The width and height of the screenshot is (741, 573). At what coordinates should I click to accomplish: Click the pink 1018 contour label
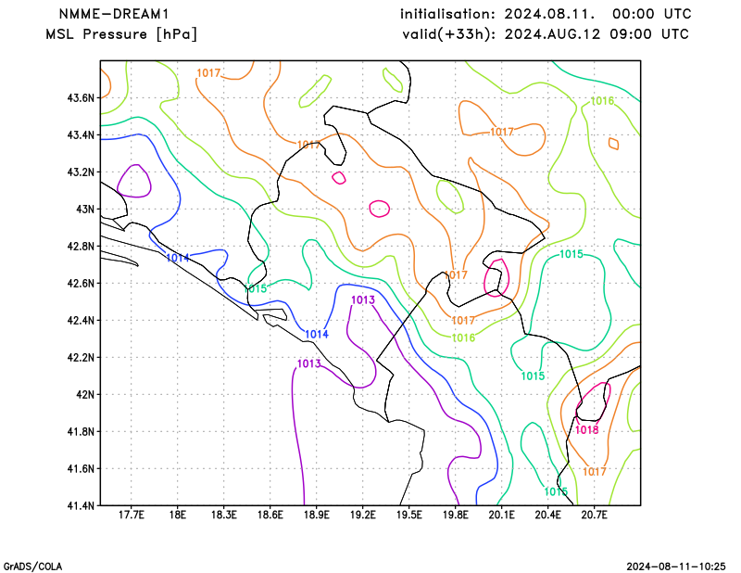click(587, 429)
